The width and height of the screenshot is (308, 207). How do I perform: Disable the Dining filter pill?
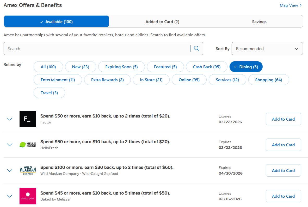(x=246, y=67)
